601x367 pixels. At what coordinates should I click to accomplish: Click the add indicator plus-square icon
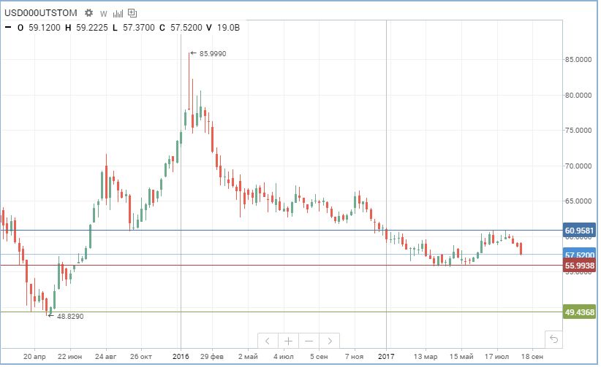click(132, 13)
